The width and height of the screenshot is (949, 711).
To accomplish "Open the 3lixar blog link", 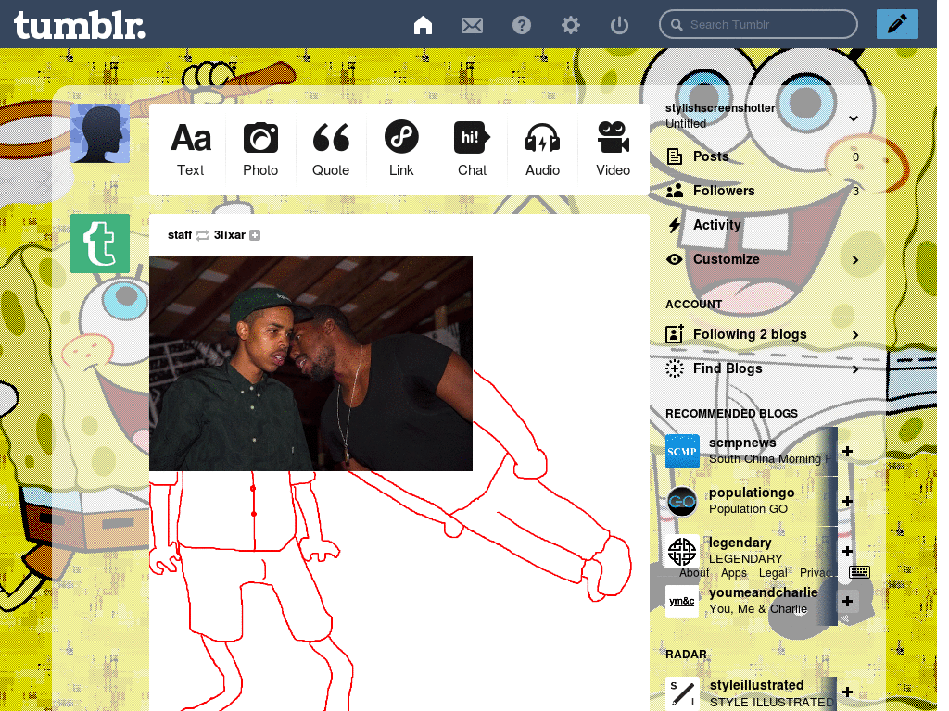I will click(x=230, y=234).
